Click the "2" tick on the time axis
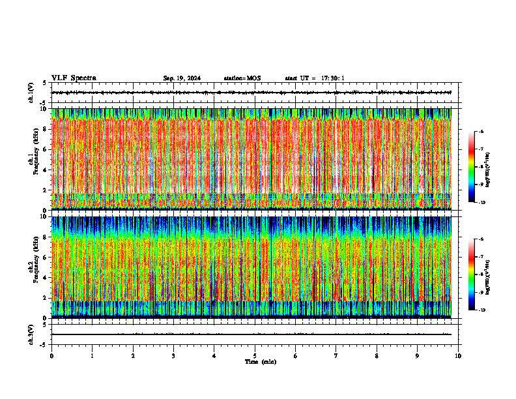The image size is (516, 399). coord(133,356)
